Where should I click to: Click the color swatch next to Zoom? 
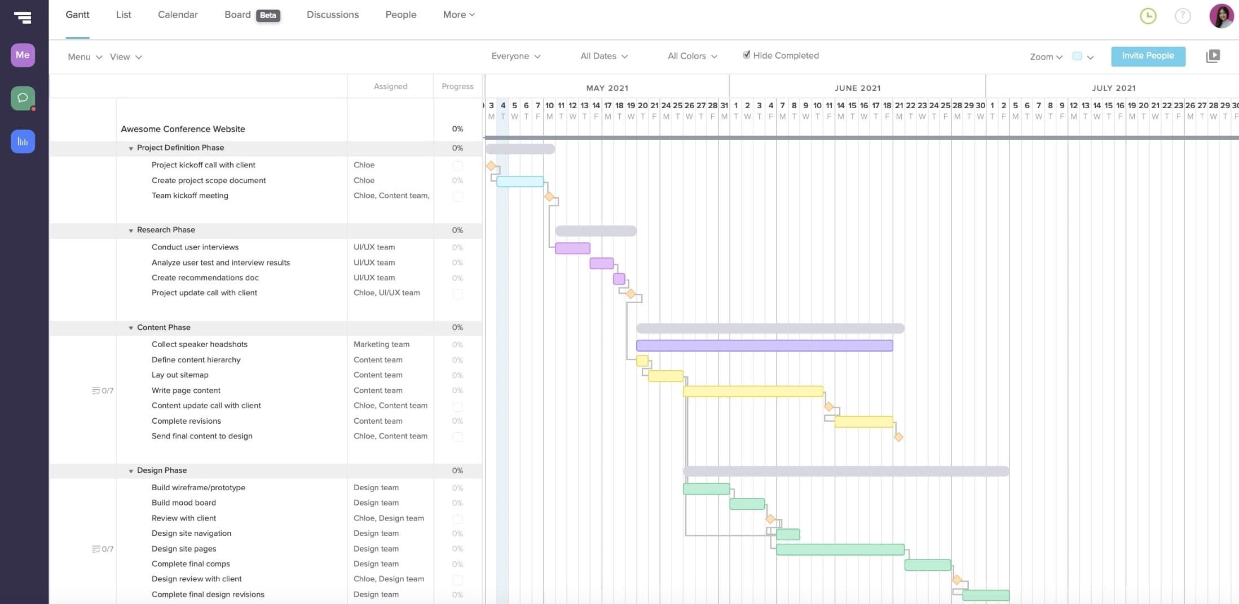pos(1078,56)
